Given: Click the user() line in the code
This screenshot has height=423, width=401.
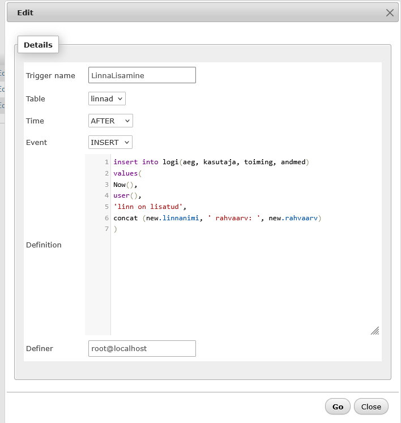Looking at the screenshot, I should tap(125, 195).
